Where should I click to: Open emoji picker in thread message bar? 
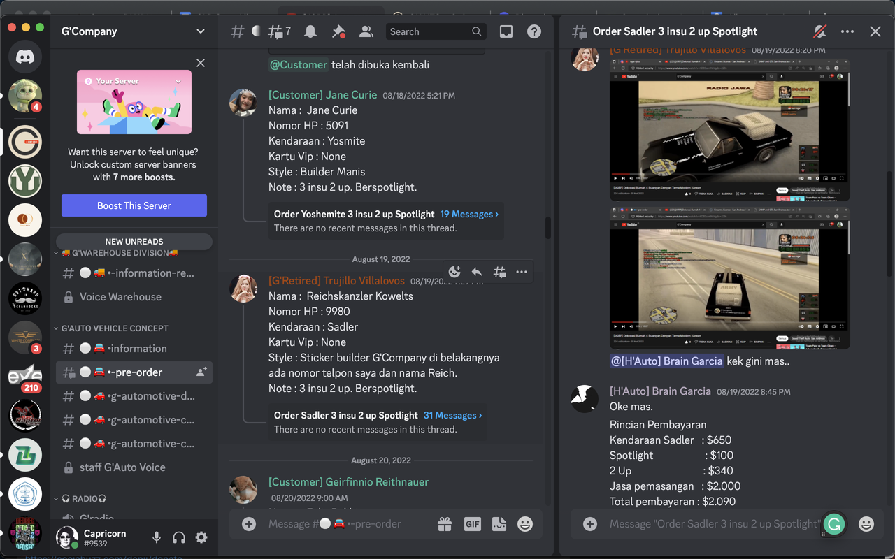[866, 523]
